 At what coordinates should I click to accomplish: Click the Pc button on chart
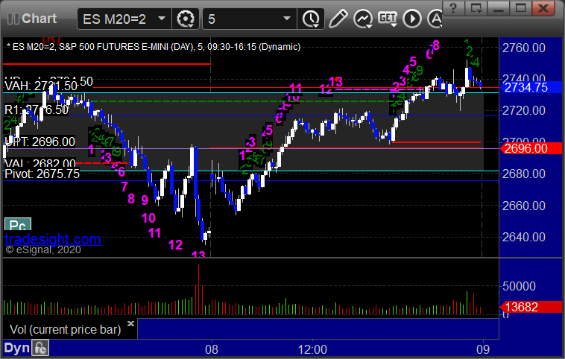tap(18, 224)
